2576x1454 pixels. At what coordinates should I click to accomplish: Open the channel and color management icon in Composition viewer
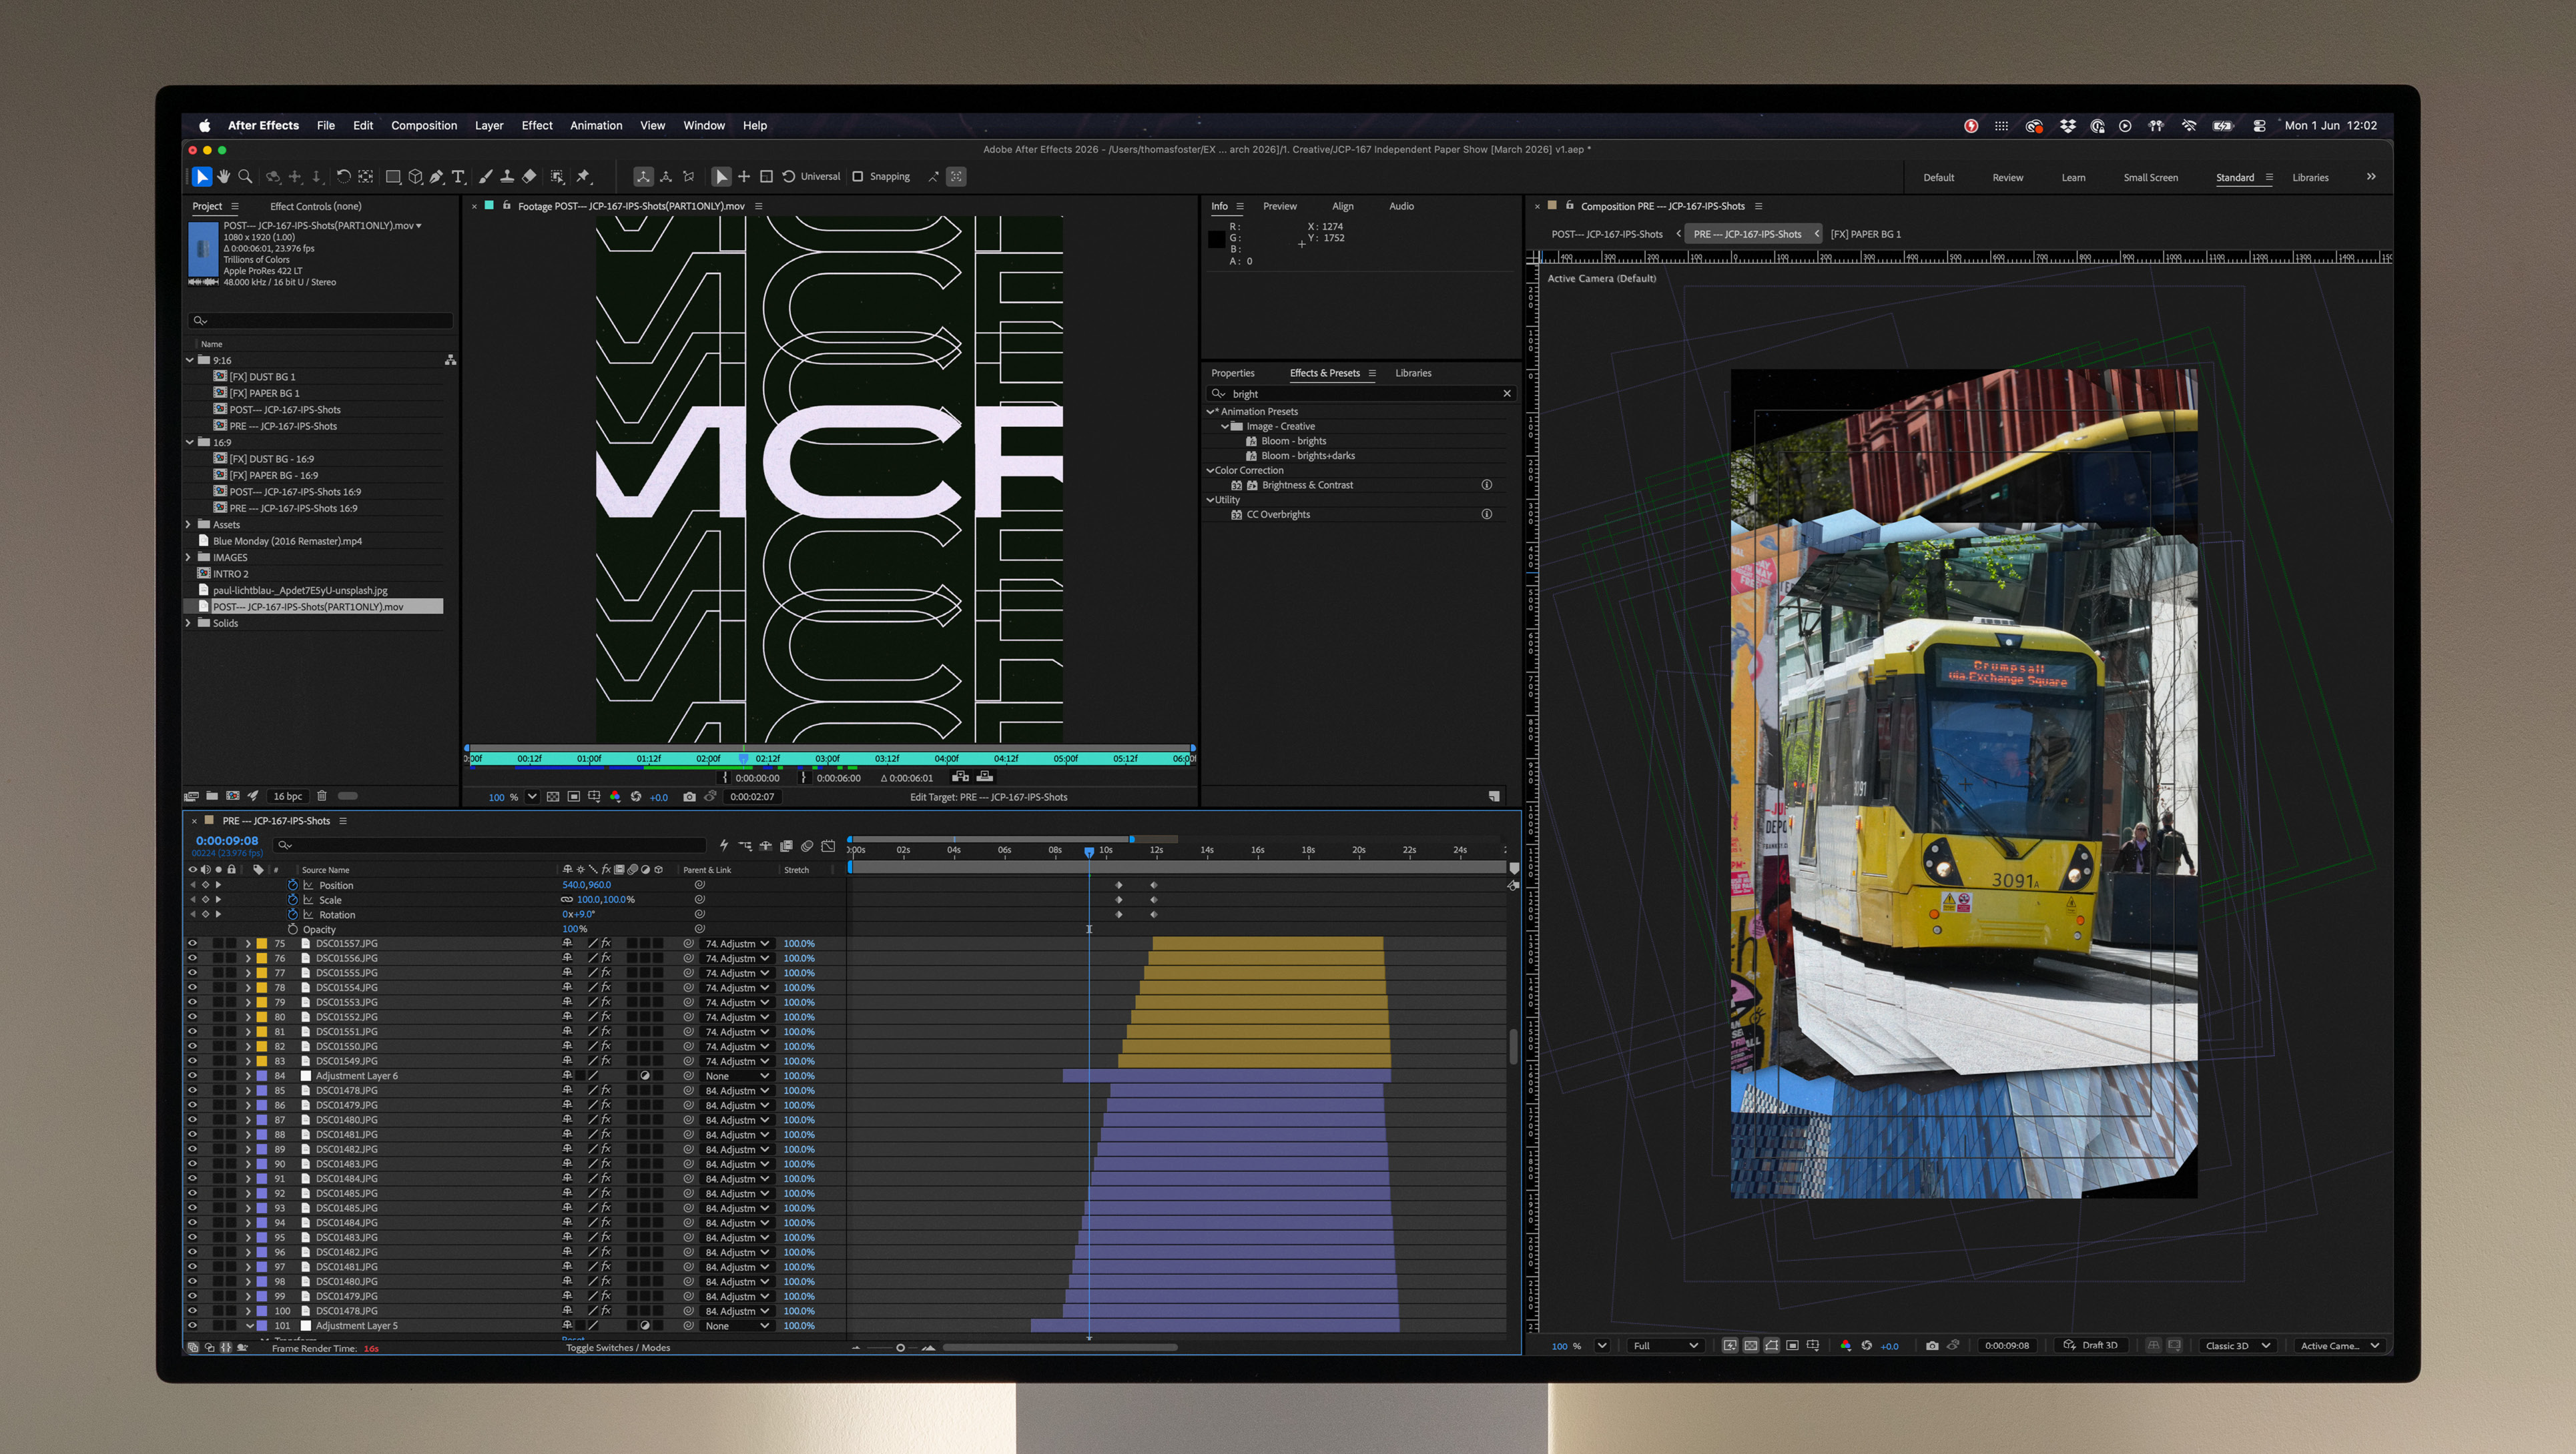(x=1845, y=1345)
